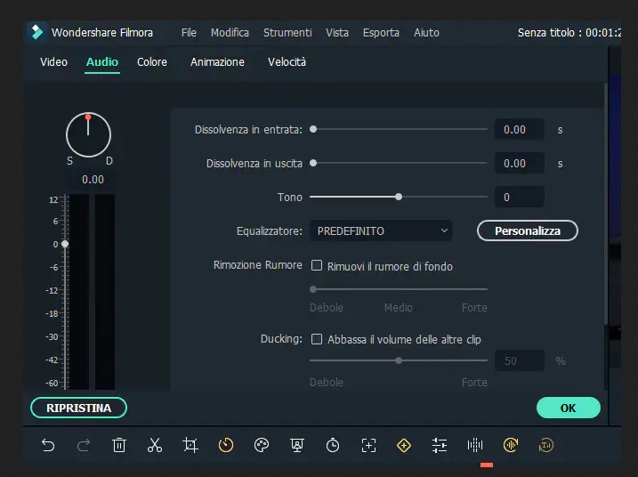This screenshot has width=638, height=477.
Task: Click the diamond keyframe icon
Action: [x=404, y=445]
